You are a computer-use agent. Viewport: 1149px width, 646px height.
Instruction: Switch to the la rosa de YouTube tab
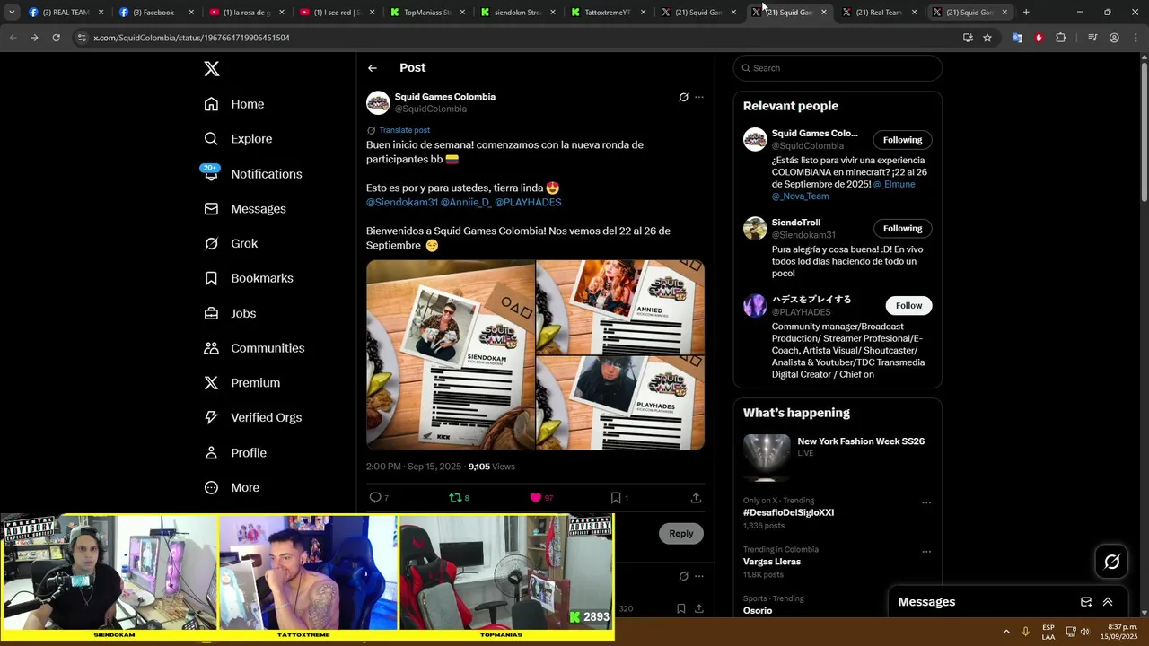coord(247,13)
